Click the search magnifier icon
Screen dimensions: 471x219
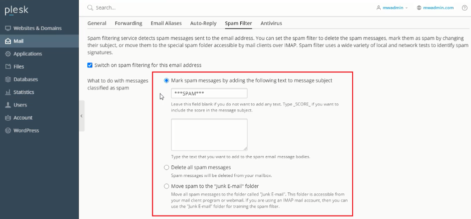tap(90, 8)
